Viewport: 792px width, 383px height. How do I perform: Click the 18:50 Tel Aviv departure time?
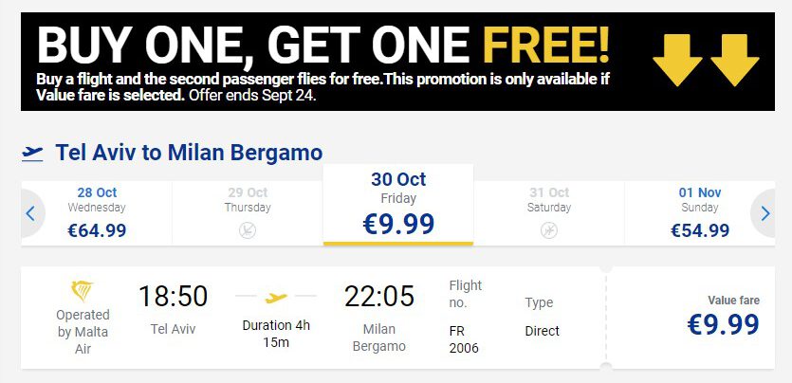click(173, 296)
